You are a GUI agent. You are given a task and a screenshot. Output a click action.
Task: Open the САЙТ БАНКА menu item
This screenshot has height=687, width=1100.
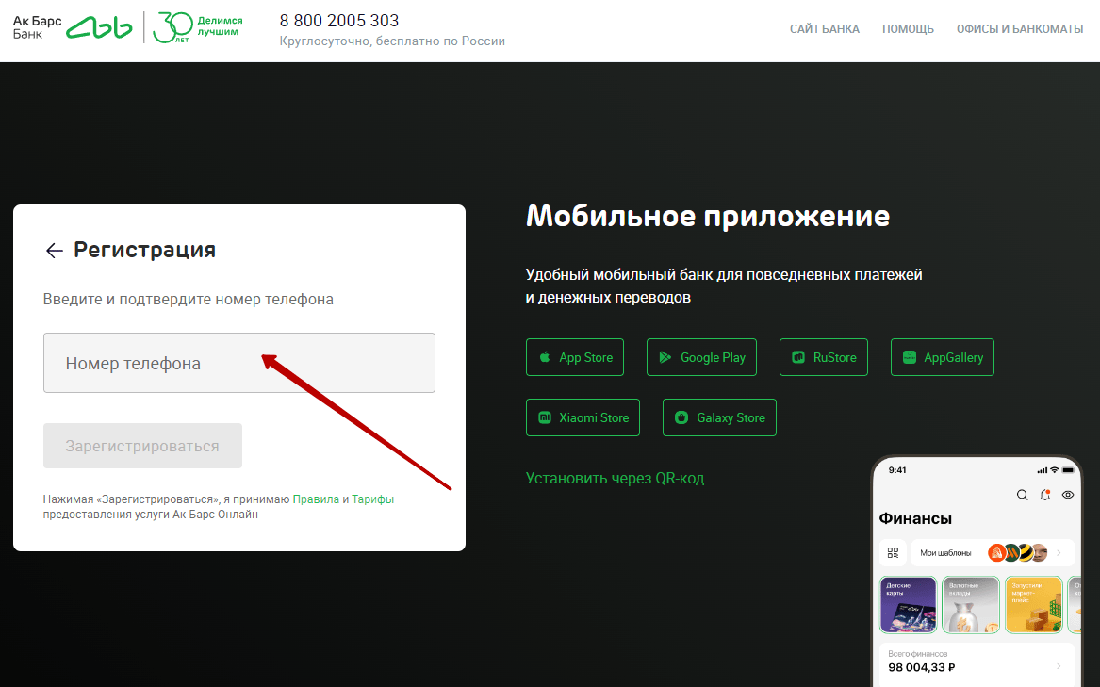click(825, 29)
